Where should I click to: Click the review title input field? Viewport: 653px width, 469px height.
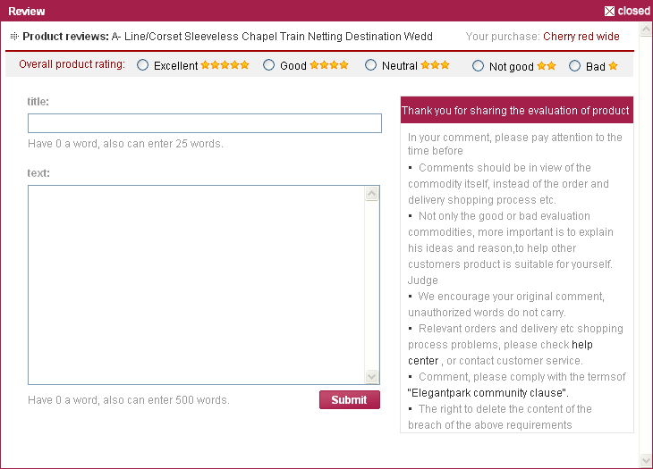(x=205, y=123)
